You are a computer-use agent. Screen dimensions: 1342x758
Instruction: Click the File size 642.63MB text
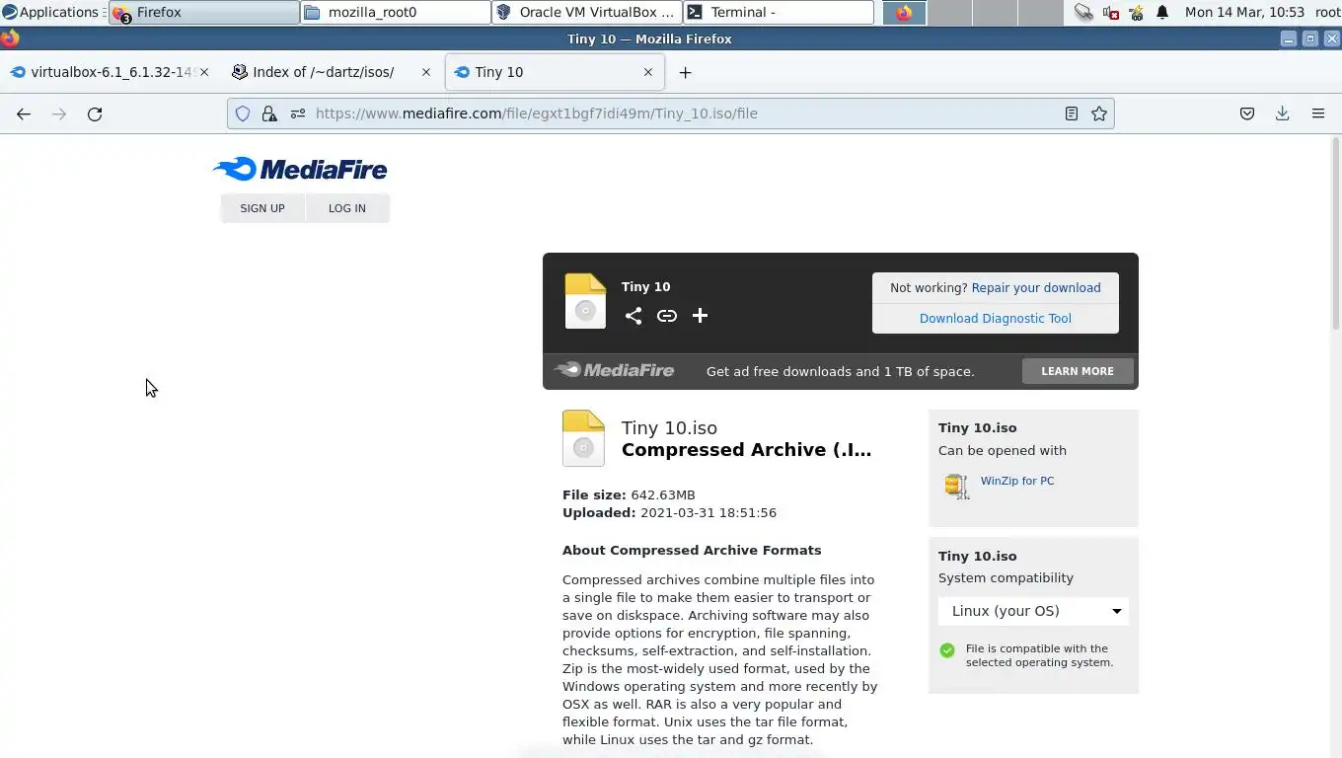click(x=629, y=495)
